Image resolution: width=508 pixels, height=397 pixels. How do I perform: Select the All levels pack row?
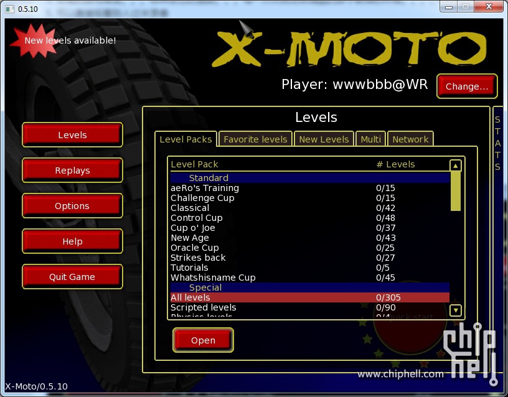[x=310, y=297]
